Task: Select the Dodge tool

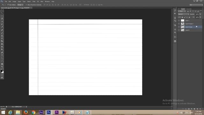Action: click(x=2, y=50)
